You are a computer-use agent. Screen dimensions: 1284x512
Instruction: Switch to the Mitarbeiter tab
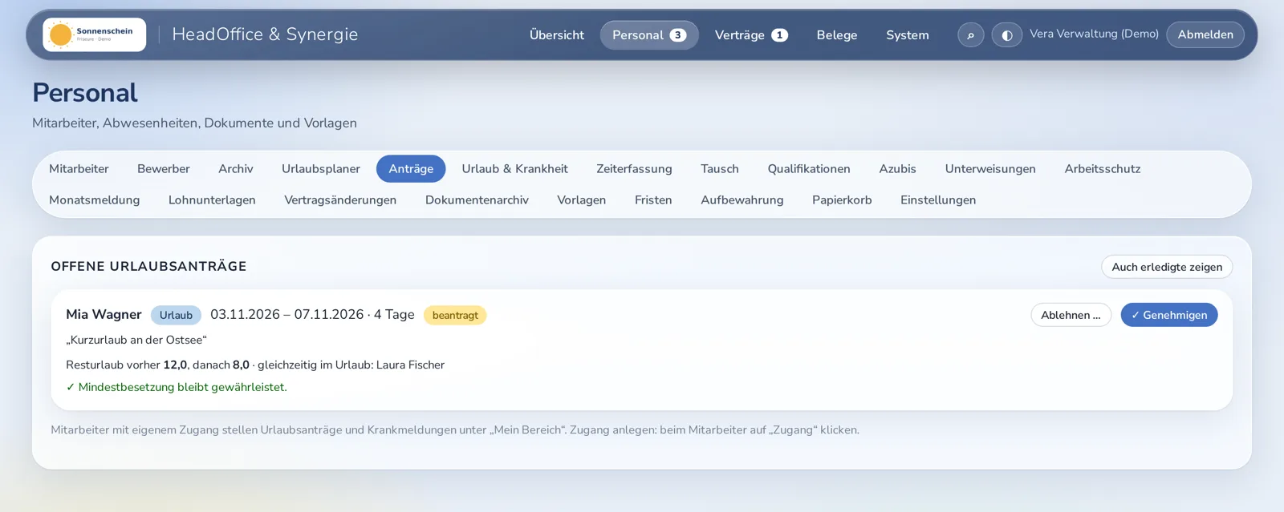[79, 169]
